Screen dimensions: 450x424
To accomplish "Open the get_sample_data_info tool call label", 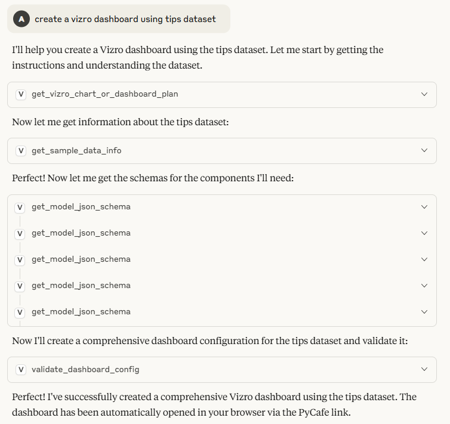I will point(76,150).
